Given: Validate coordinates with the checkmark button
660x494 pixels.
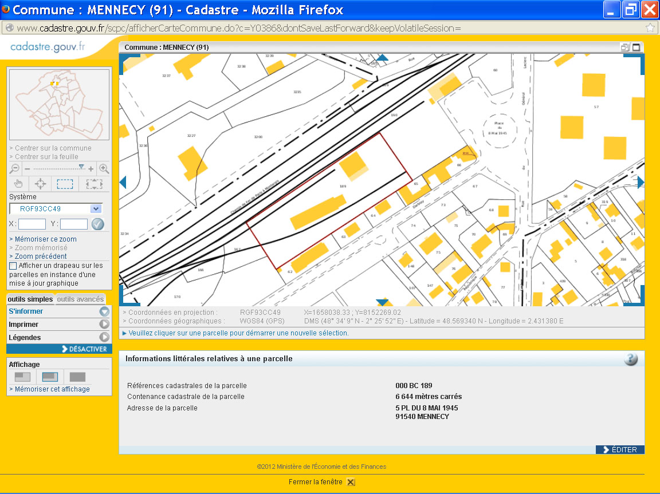Looking at the screenshot, I should (98, 224).
